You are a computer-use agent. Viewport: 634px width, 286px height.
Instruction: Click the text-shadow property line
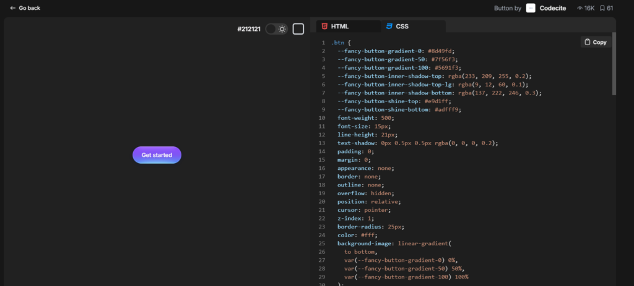click(418, 143)
